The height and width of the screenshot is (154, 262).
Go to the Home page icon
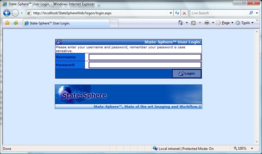coord(181,23)
